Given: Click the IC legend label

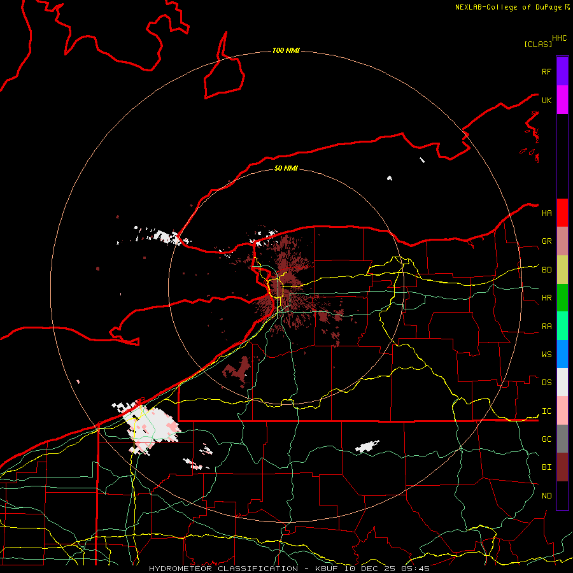Looking at the screenshot, I should (x=546, y=411).
